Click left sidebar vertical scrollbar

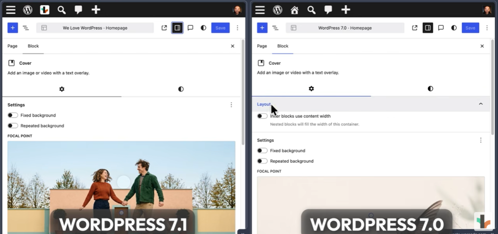[243, 92]
